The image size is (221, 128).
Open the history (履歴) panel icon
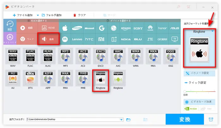pyautogui.click(x=9, y=27)
